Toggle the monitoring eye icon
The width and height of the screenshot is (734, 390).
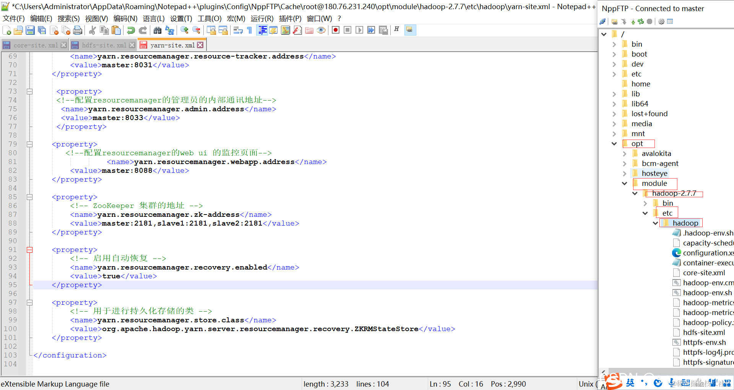[x=321, y=30]
